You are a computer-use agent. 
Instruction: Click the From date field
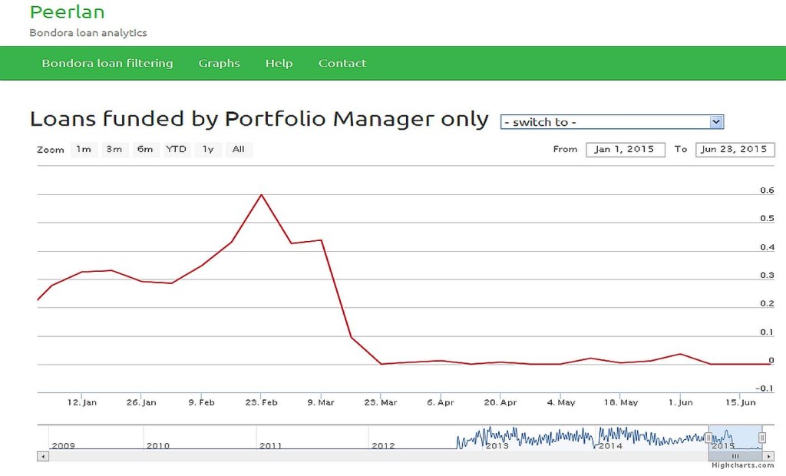click(x=626, y=150)
